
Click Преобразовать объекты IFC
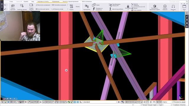115,5
